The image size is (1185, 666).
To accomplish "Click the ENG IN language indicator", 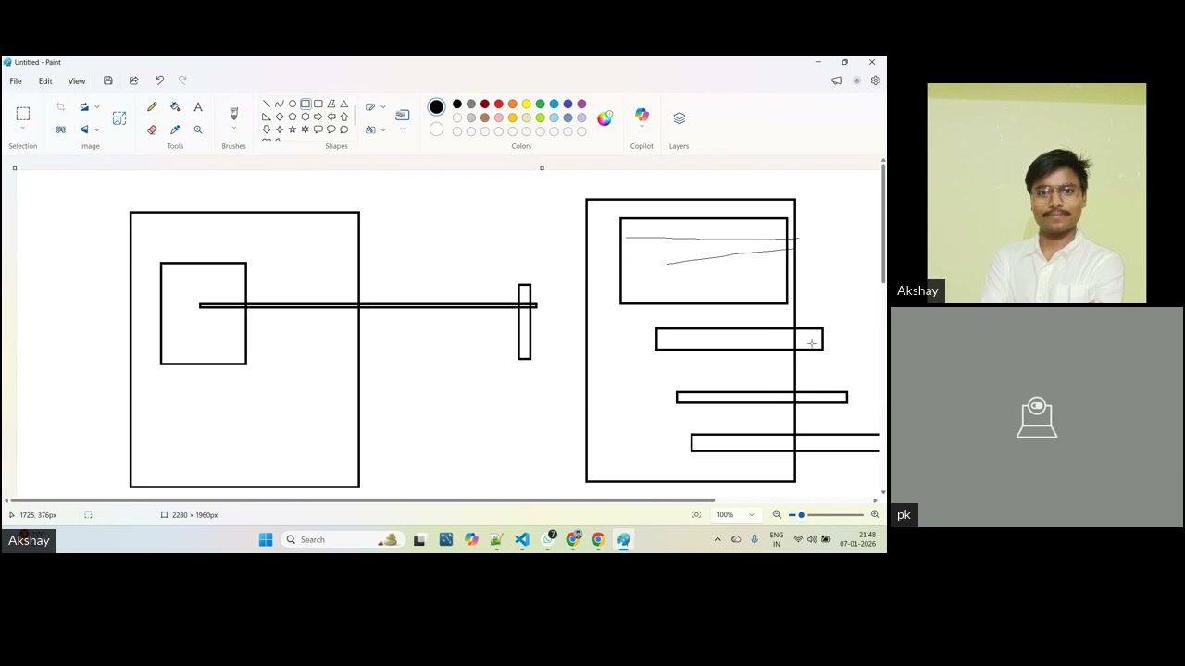I will pyautogui.click(x=777, y=539).
